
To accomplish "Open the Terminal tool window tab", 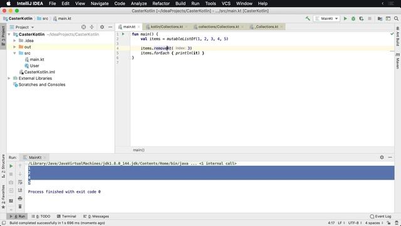I will pos(66,216).
